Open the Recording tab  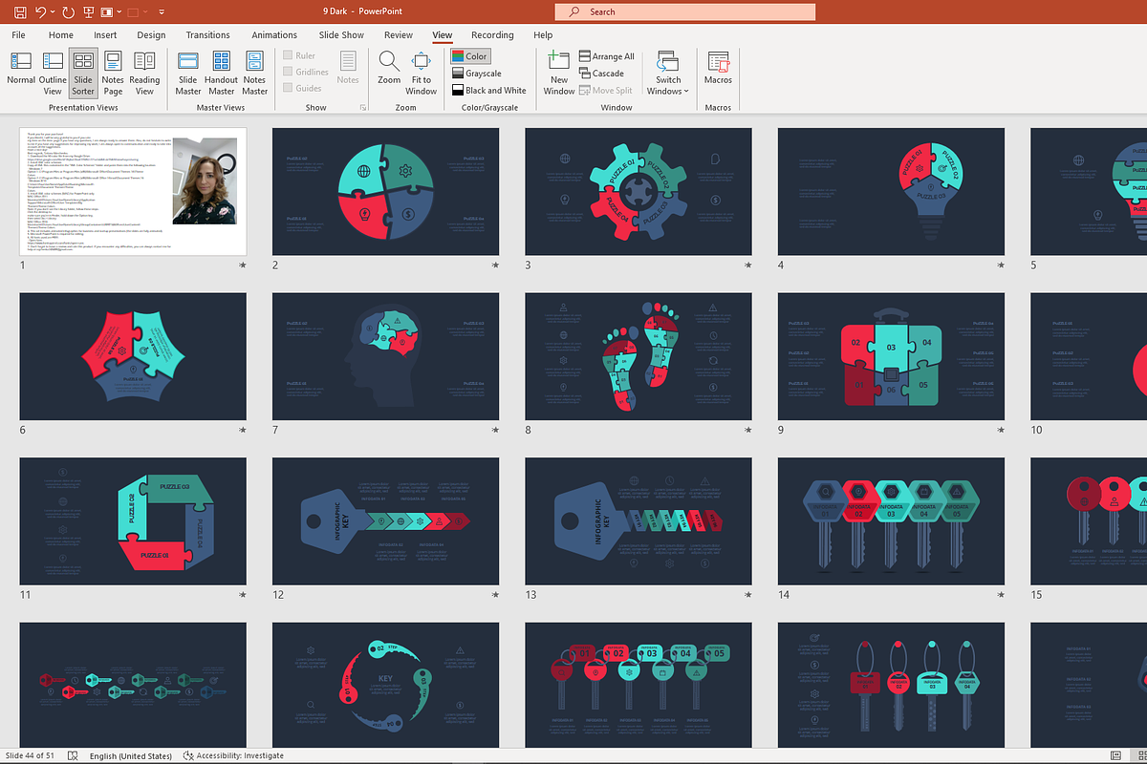492,35
